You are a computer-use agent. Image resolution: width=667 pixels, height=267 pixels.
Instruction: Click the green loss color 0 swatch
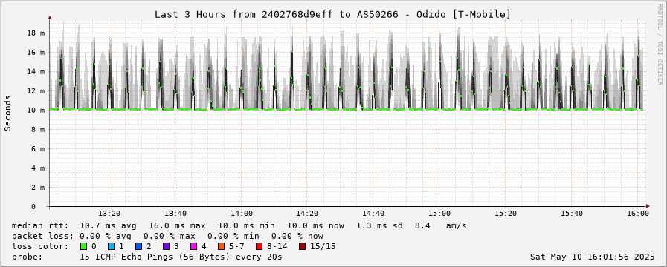click(83, 246)
